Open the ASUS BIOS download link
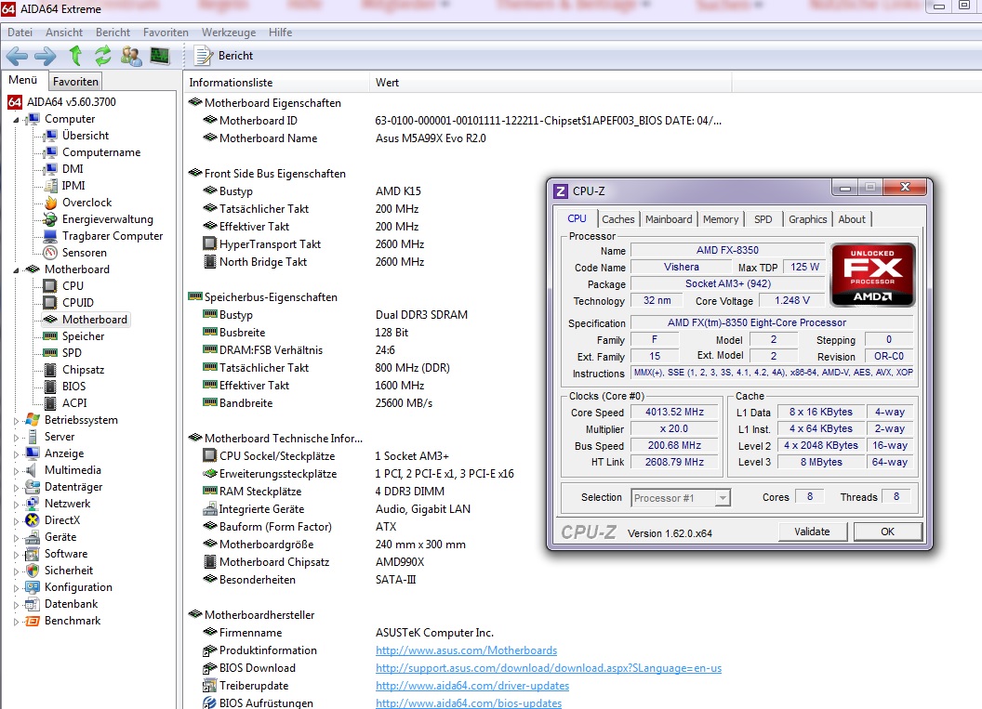 coord(549,668)
